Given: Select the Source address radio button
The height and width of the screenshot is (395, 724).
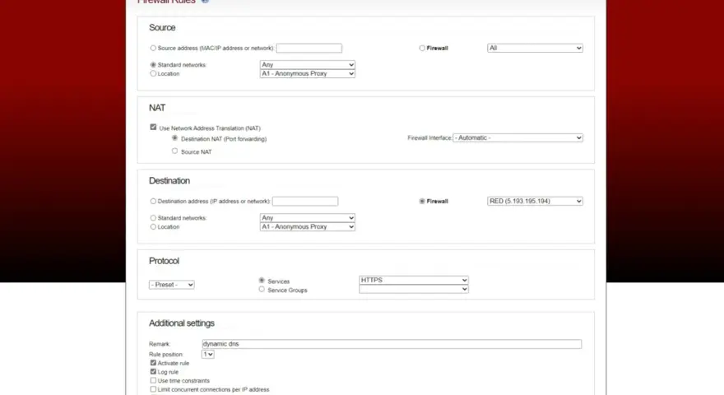Looking at the screenshot, I should 153,48.
